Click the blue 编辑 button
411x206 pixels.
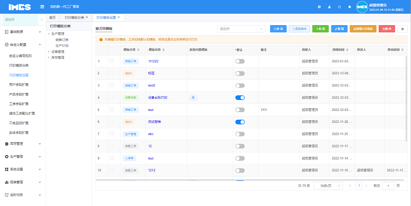(339, 29)
